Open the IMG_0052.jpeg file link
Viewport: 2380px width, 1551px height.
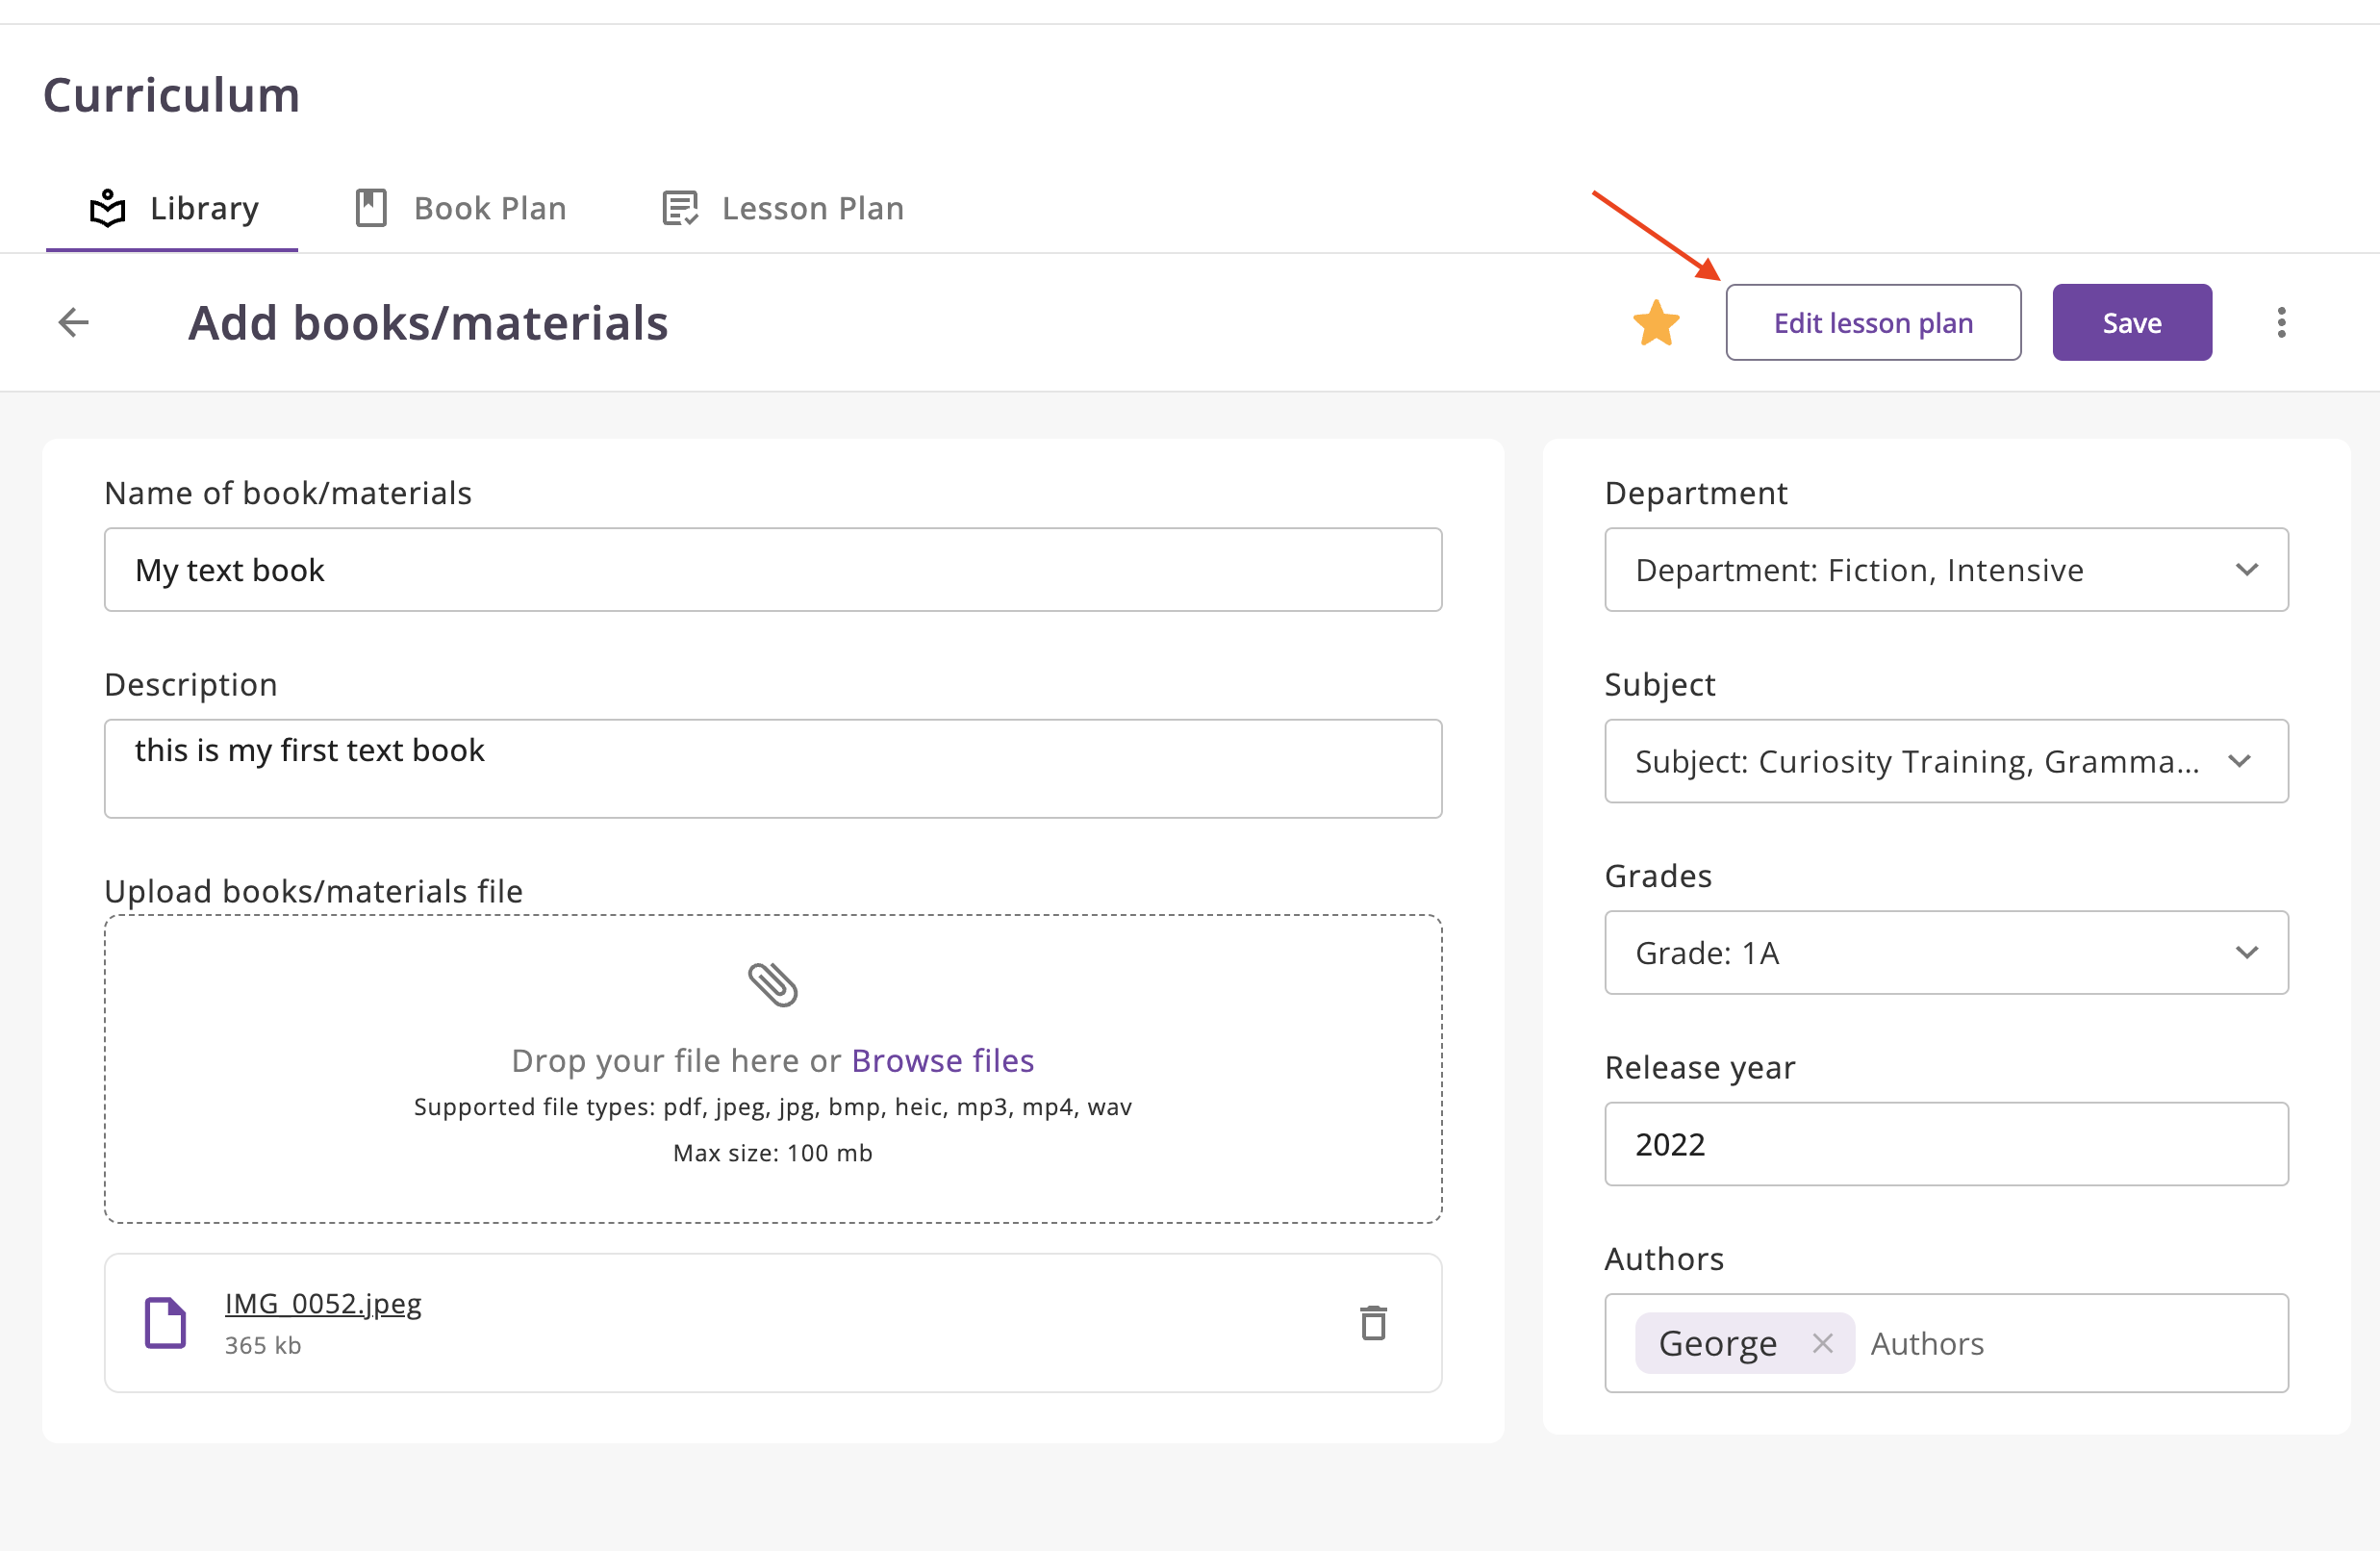point(323,1304)
